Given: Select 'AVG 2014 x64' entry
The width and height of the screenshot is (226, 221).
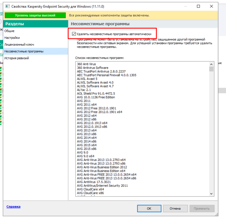Looking at the screenshot, I should pyautogui.click(x=87, y=138).
